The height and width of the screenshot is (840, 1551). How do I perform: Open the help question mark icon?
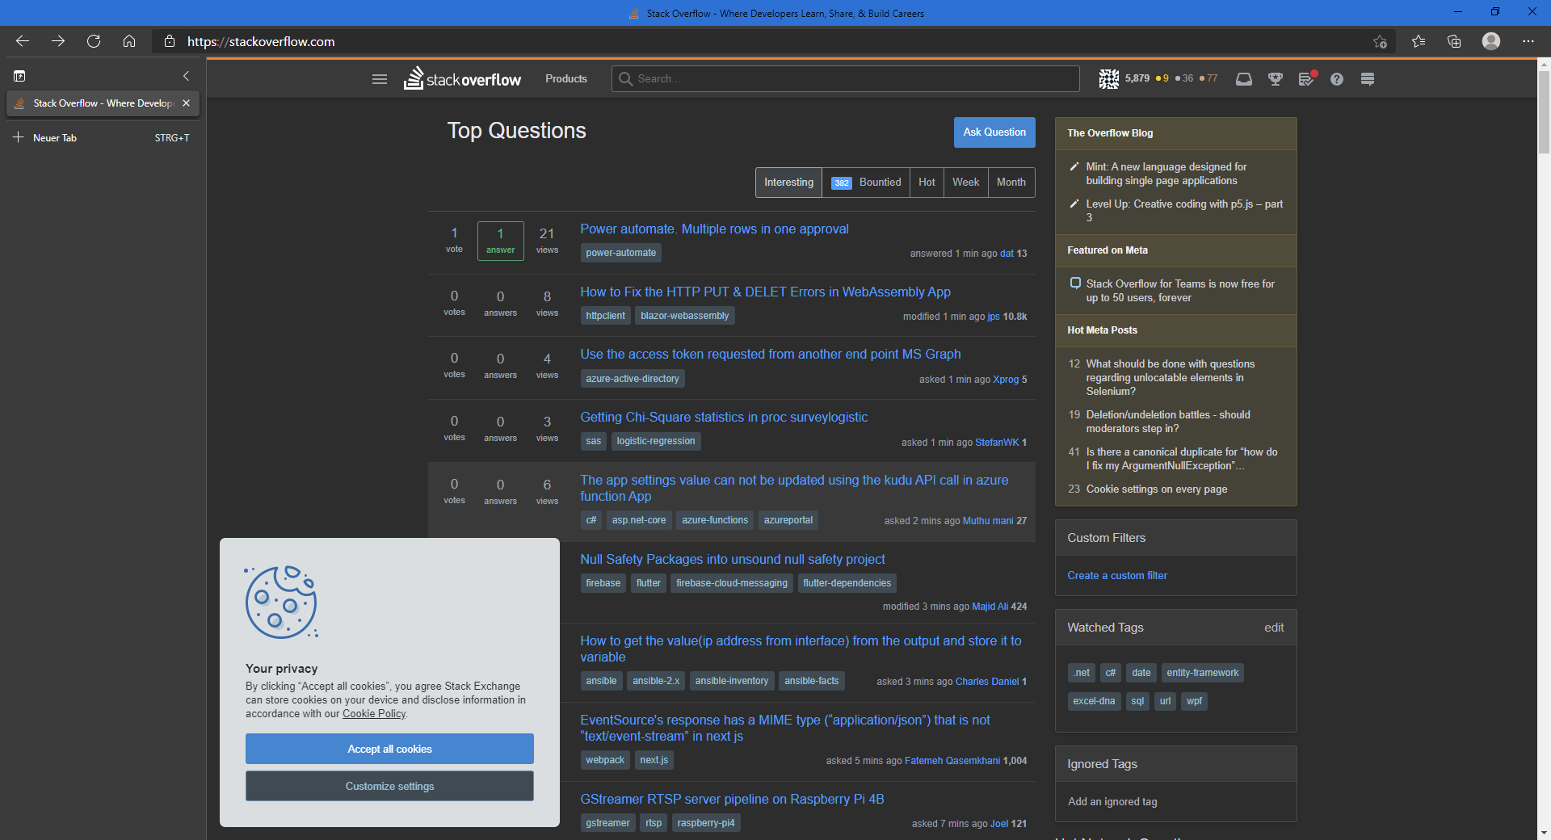(x=1337, y=79)
